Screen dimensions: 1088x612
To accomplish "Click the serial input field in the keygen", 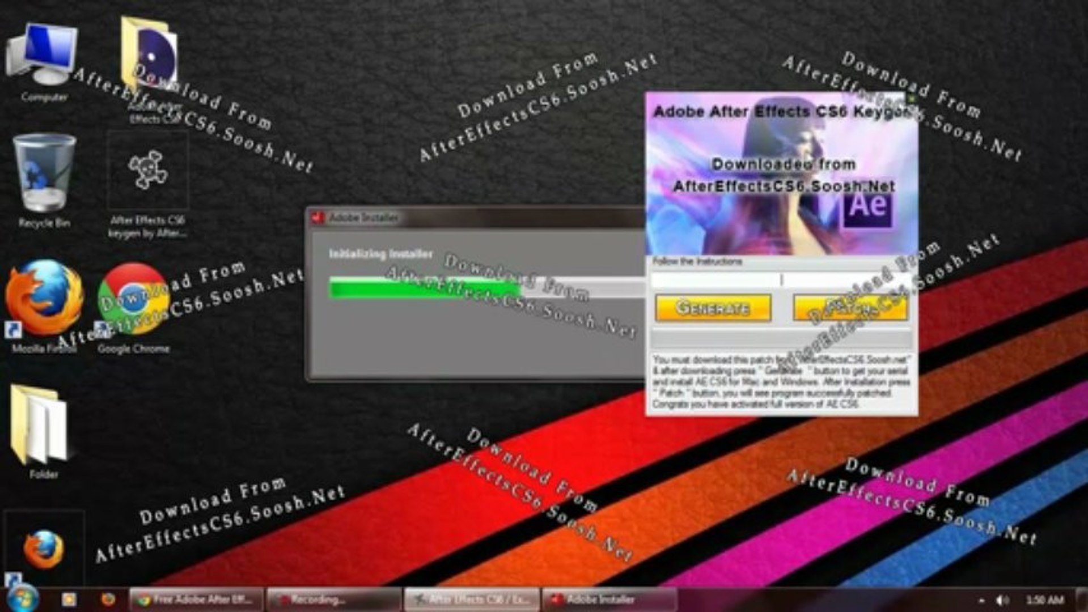I will click(781, 279).
